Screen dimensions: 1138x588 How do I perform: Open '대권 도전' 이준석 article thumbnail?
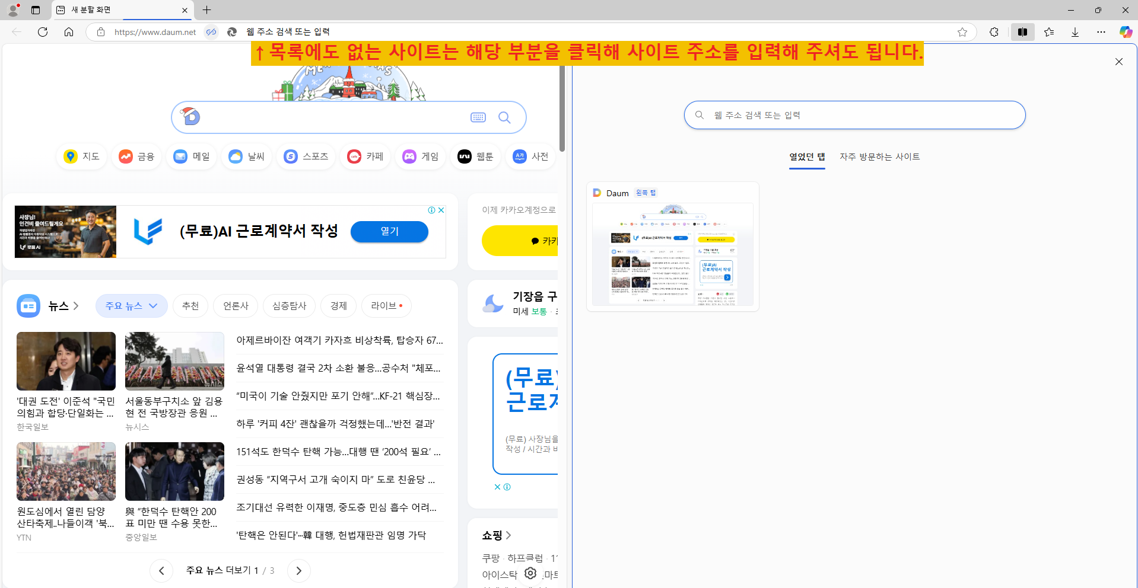66,361
